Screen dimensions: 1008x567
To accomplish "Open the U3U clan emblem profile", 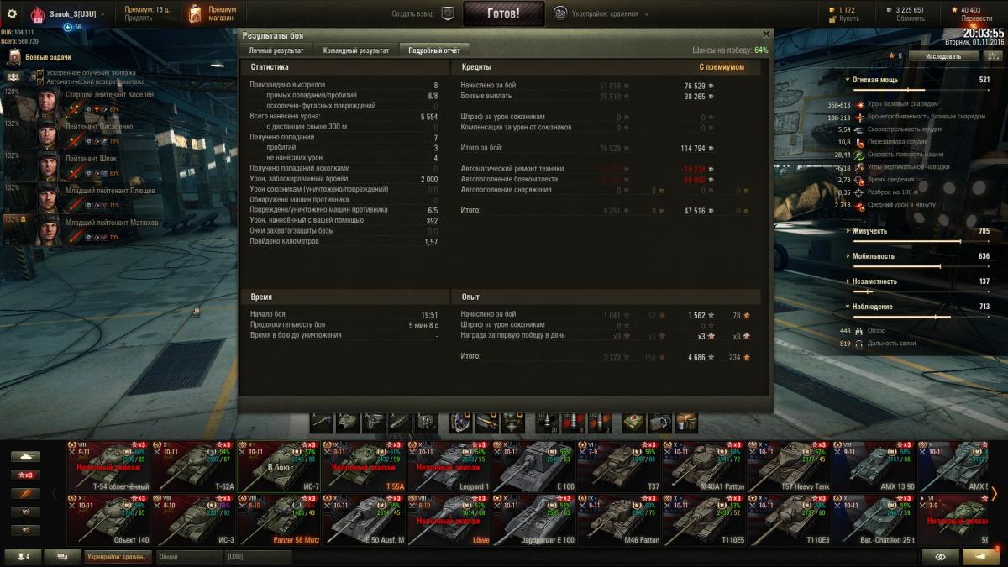I will click(38, 15).
